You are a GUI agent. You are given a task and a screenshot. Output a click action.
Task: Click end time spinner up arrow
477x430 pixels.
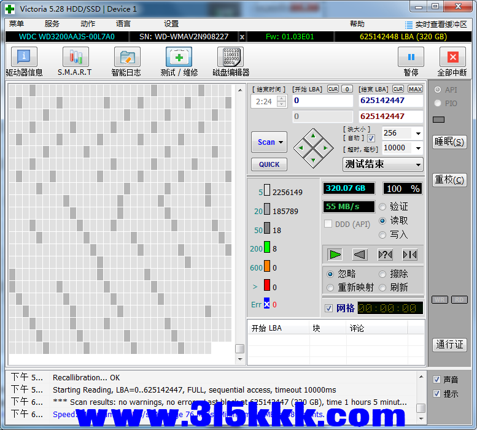point(282,98)
